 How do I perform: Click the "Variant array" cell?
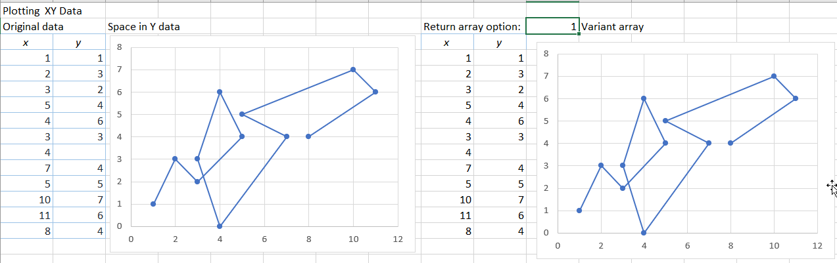tap(613, 27)
